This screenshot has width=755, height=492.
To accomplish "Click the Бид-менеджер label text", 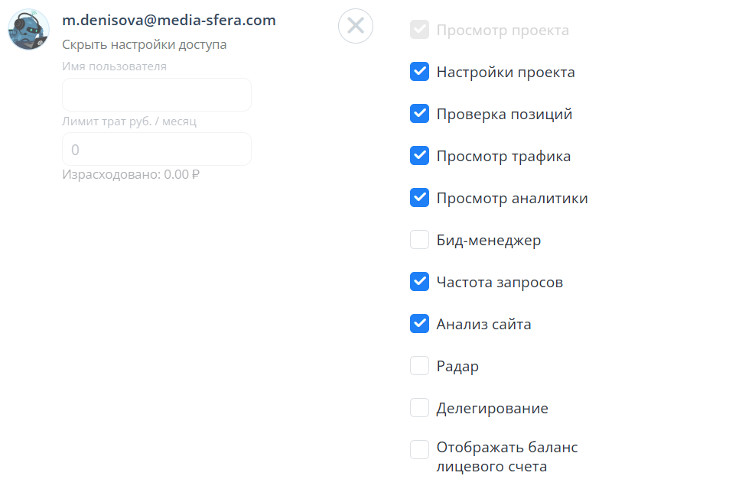I will (488, 240).
